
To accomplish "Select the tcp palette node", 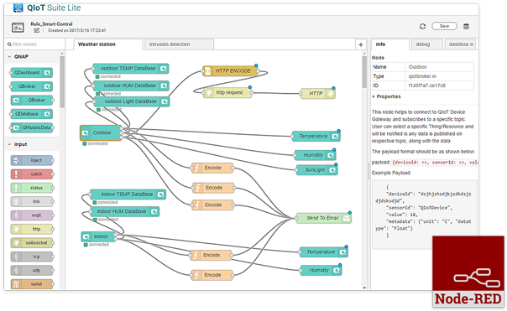I will 32,257.
